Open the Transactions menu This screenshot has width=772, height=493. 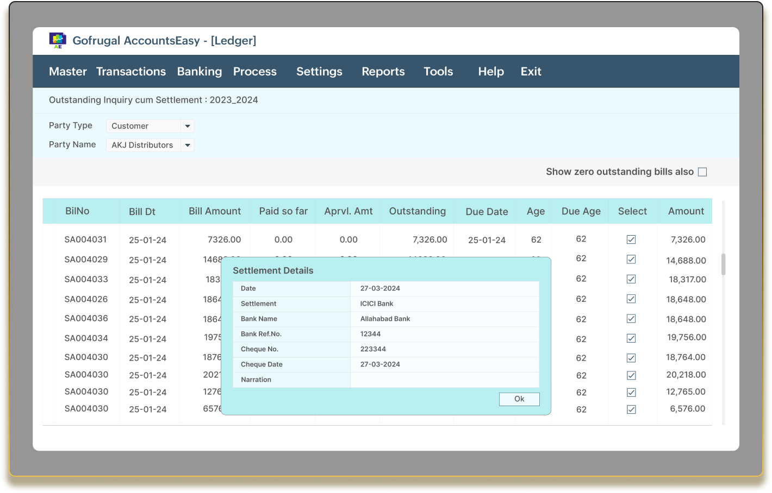130,71
